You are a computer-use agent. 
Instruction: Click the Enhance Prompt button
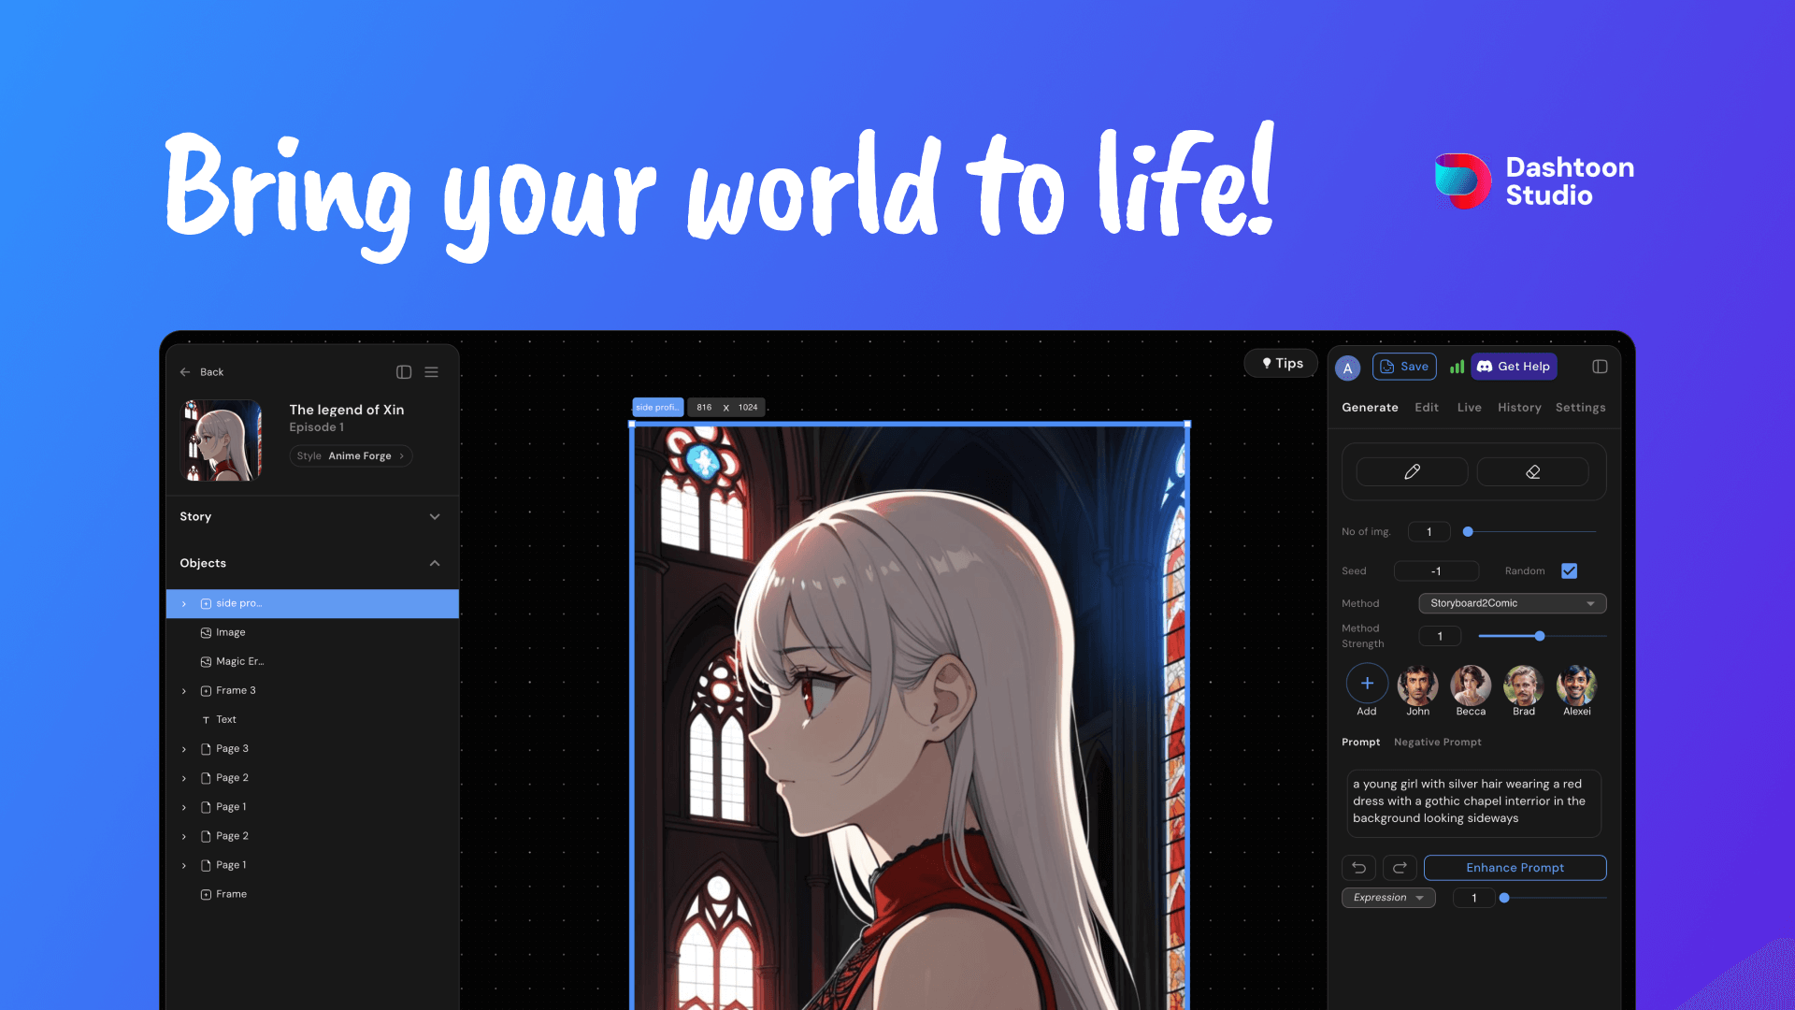(1515, 868)
